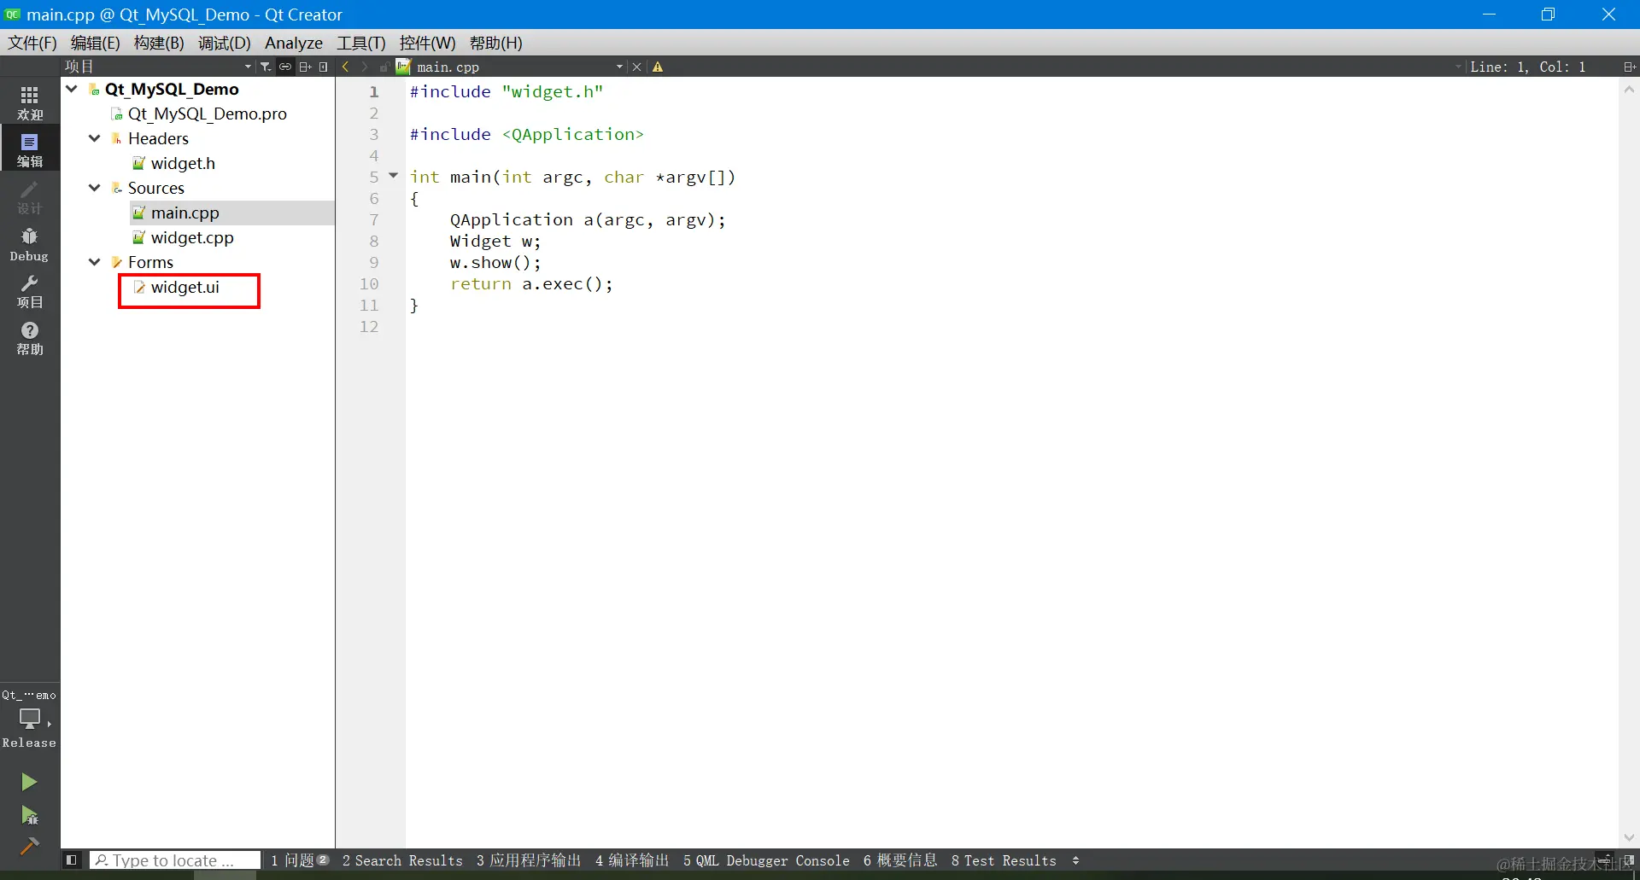Open the output pane selector arrows

pos(1075,860)
